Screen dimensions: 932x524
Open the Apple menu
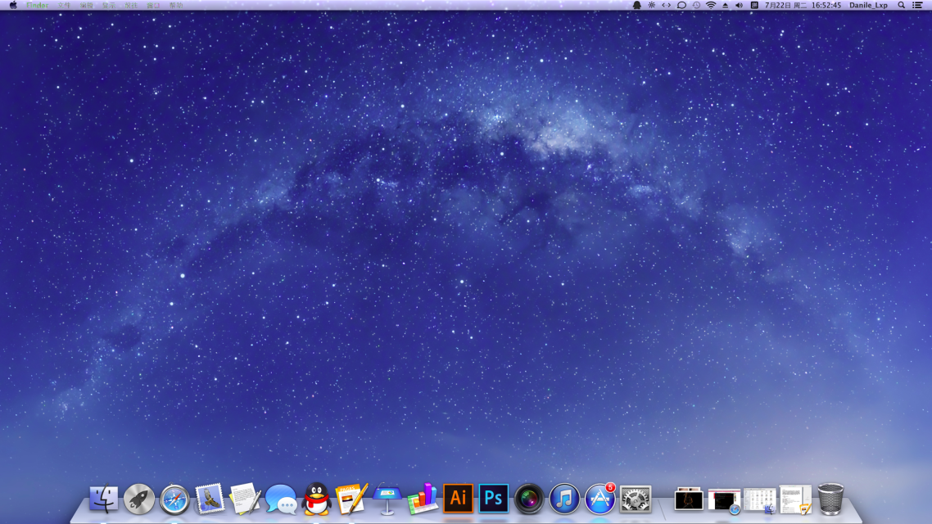13,5
